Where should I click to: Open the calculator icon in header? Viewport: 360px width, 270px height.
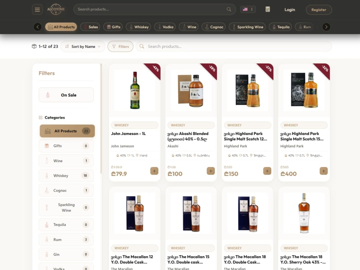(267, 9)
